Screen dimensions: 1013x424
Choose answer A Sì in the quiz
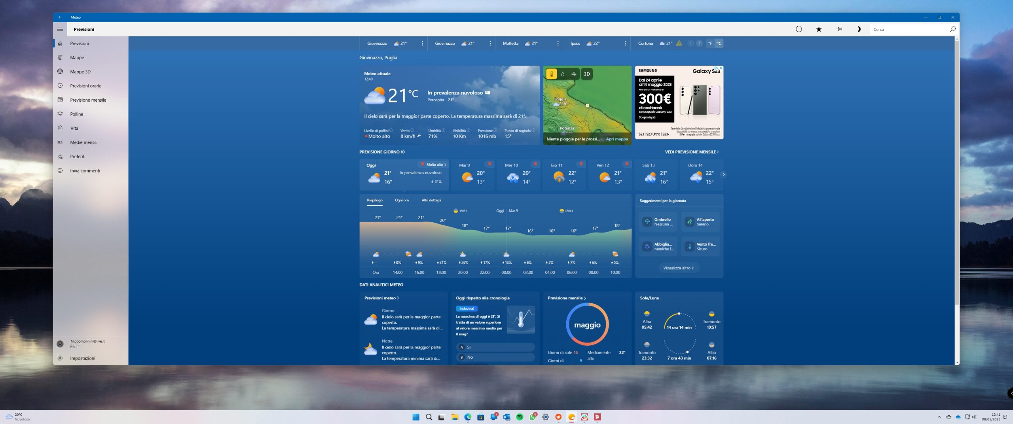495,347
